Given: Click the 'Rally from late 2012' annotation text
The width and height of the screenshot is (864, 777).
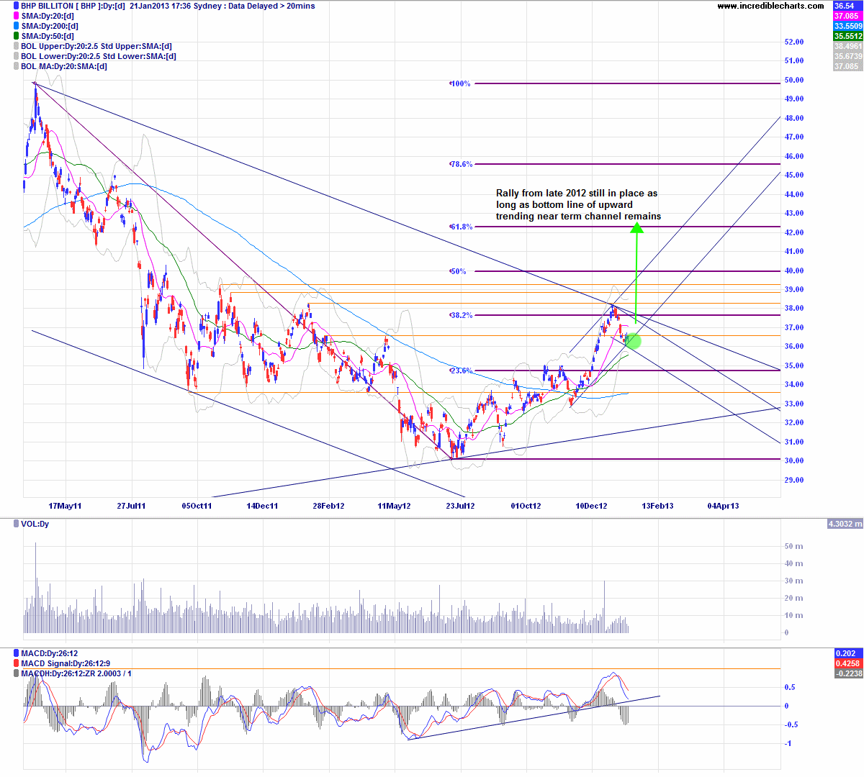Looking at the screenshot, I should pos(578,204).
